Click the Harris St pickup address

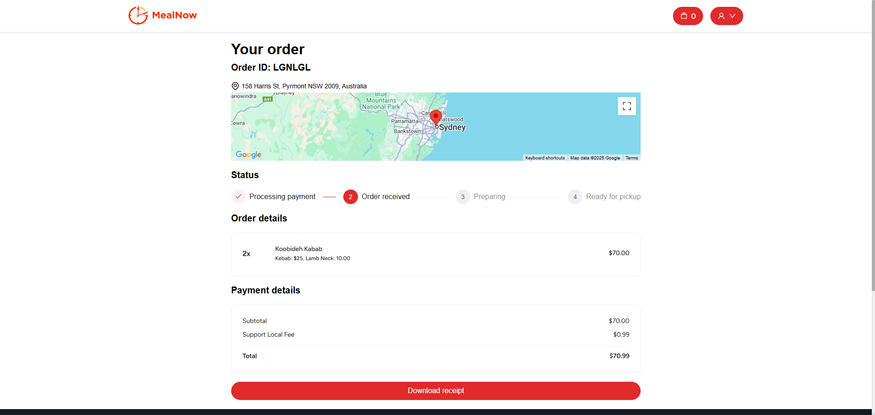pos(303,86)
